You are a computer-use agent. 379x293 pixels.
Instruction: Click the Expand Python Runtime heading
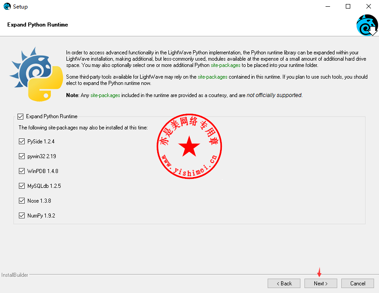coord(37,25)
